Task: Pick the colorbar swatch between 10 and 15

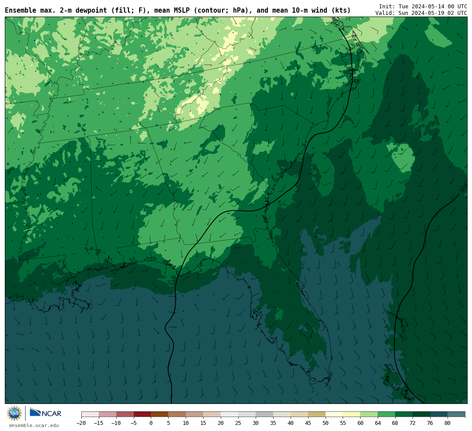Action: (x=195, y=414)
